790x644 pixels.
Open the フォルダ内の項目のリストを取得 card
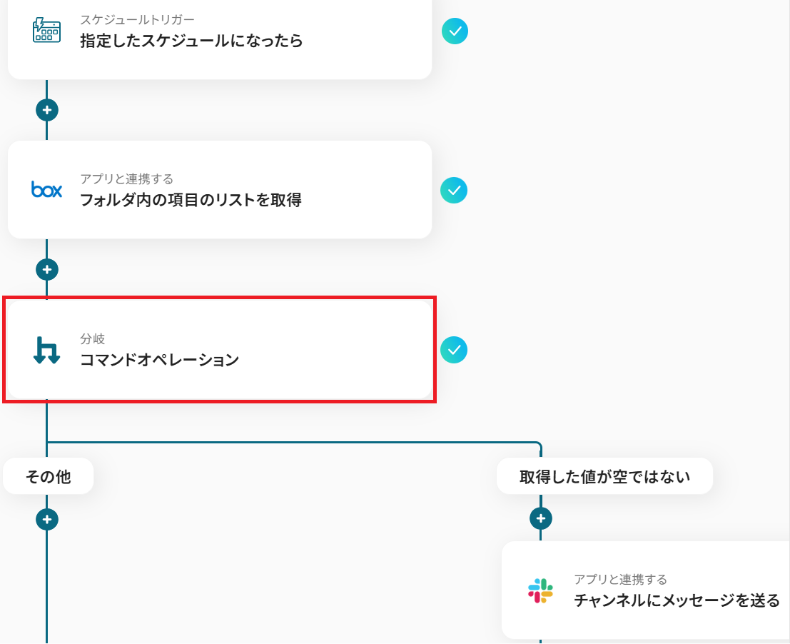(220, 189)
